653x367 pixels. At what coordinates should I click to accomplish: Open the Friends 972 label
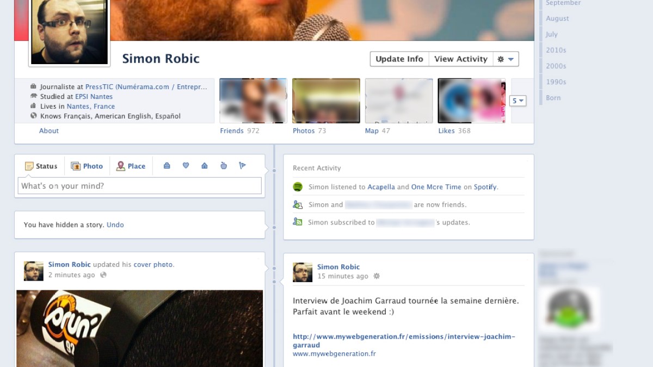239,131
